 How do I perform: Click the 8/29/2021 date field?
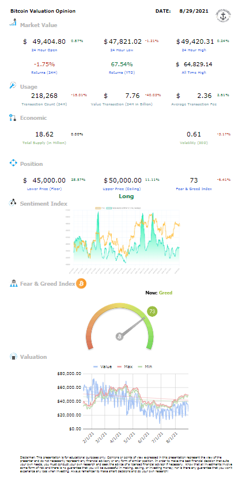[x=194, y=11]
